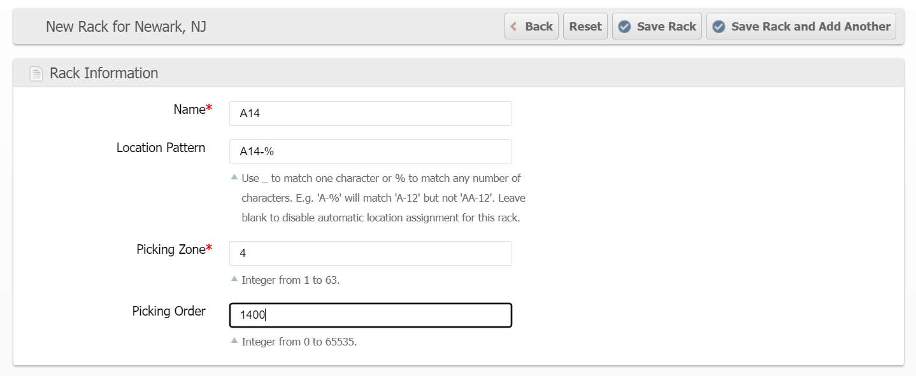Click the left chevron icon on Back
This screenshot has height=376, width=916.
[515, 27]
